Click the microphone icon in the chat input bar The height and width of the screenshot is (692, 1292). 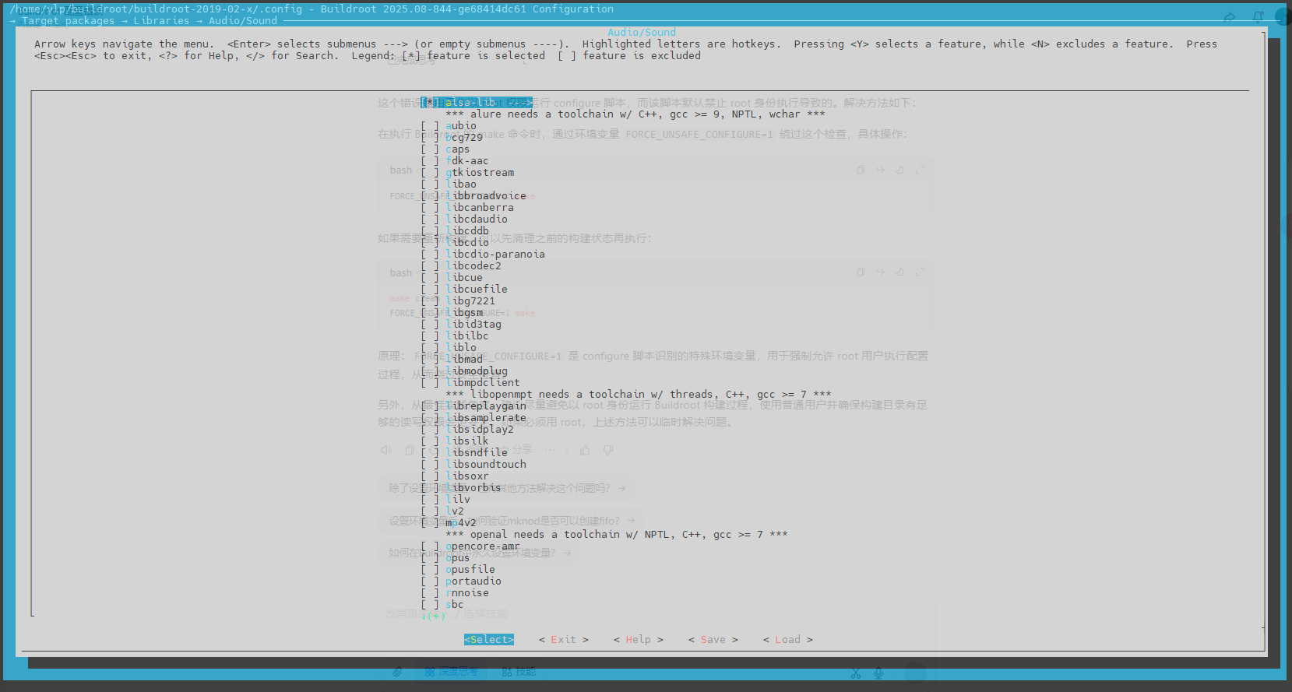878,673
